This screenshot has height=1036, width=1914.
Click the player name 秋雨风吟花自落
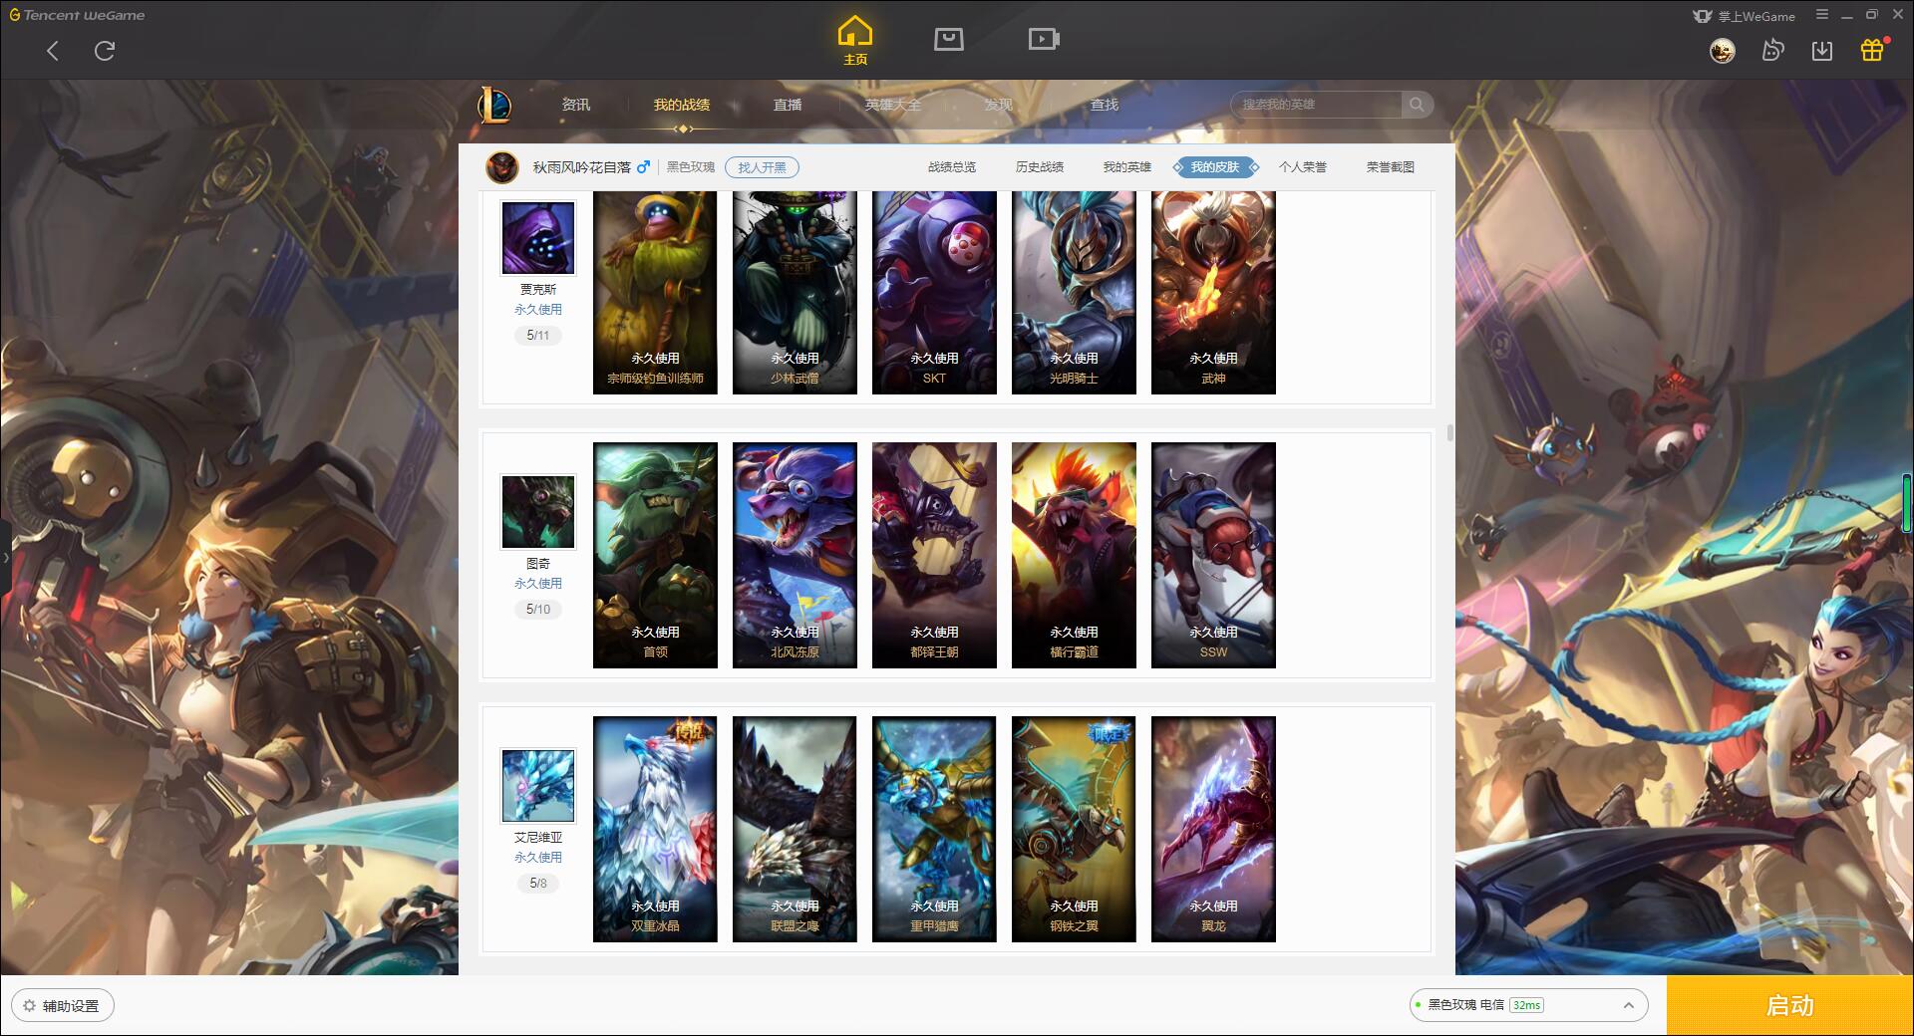[x=581, y=167]
